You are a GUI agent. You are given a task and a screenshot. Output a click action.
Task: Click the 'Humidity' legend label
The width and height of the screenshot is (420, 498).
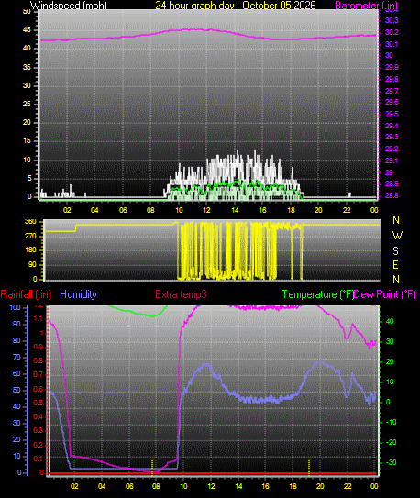[78, 294]
